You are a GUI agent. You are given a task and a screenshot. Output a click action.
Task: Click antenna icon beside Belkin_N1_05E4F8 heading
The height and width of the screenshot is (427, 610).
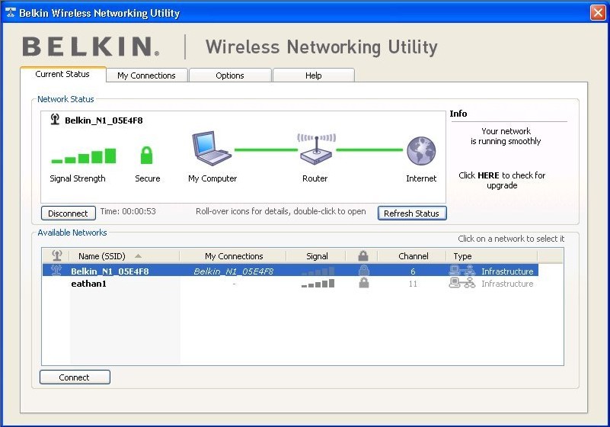55,119
